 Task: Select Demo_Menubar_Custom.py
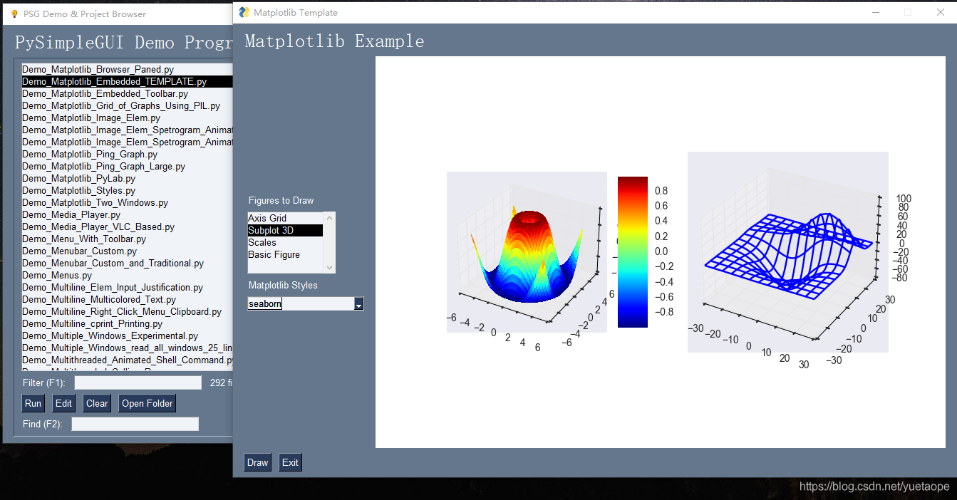coord(127,251)
